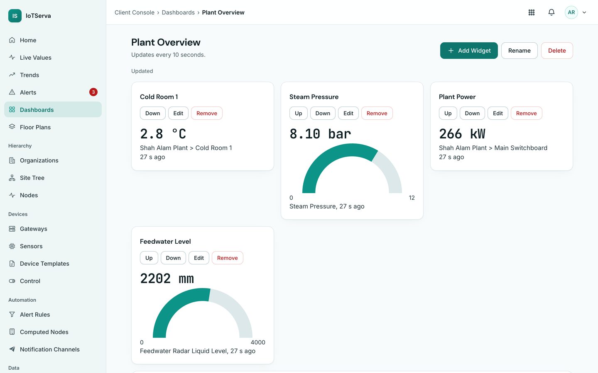The height and width of the screenshot is (373, 598).
Task: Remove the Feedwater Level widget
Action: click(x=228, y=258)
